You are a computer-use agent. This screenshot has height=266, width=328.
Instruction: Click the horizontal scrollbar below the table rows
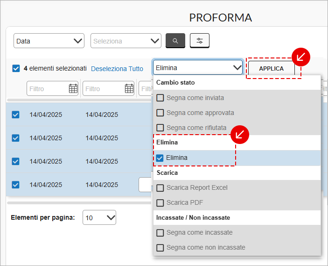[x=79, y=203]
